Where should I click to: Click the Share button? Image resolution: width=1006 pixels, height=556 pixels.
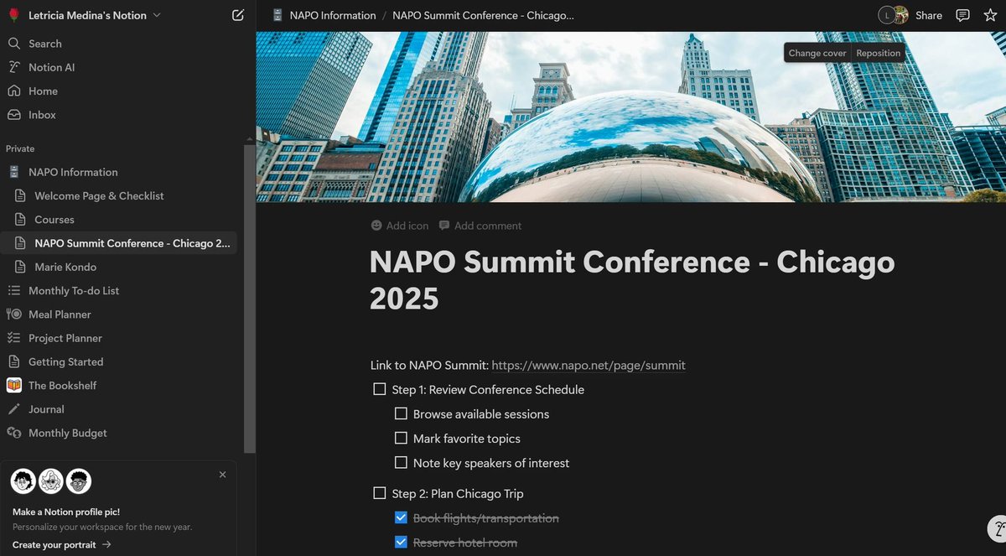pyautogui.click(x=929, y=15)
